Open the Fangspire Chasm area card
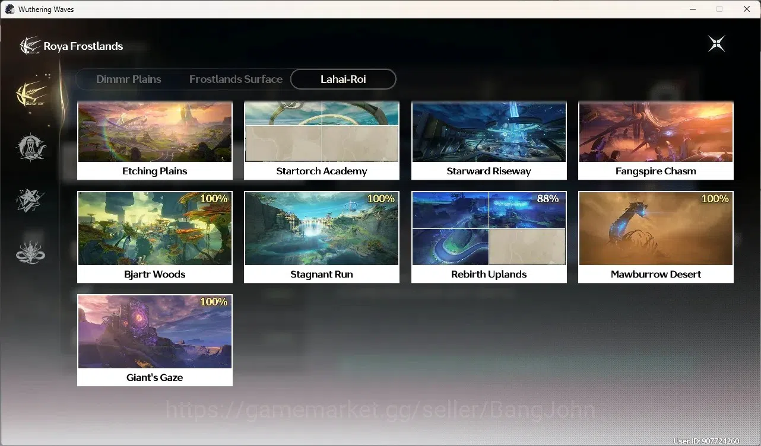 point(656,141)
